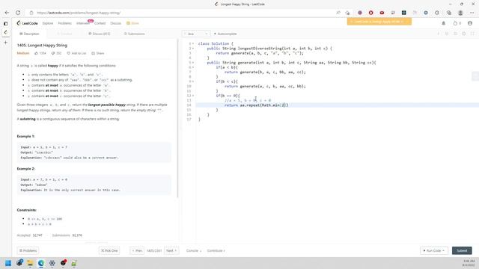Open the Java language dropdown

196,34
